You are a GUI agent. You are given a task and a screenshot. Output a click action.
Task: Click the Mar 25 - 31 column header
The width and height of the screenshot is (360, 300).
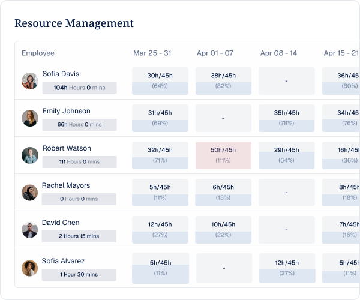coord(152,53)
